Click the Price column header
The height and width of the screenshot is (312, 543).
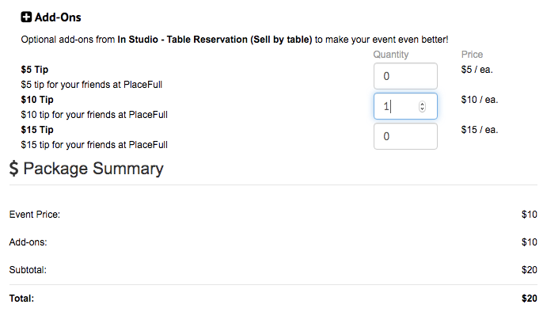pos(472,55)
